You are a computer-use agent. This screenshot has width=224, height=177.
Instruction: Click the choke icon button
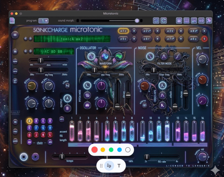[x=67, y=86]
